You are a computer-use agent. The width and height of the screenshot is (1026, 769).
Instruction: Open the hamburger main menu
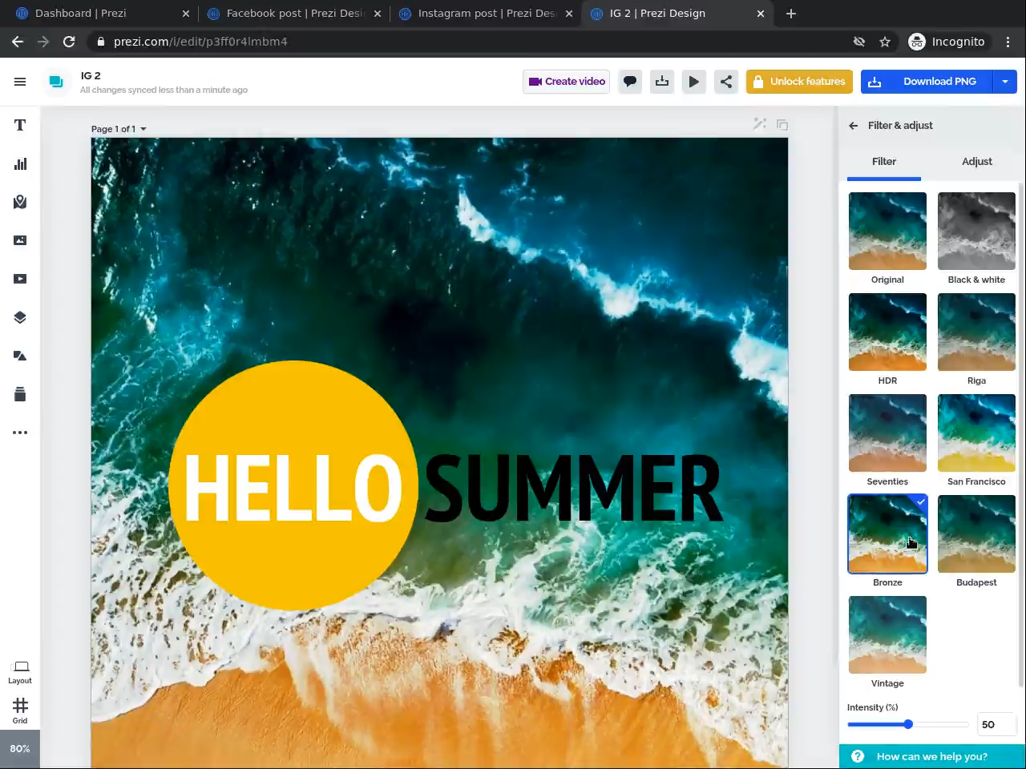[20, 81]
